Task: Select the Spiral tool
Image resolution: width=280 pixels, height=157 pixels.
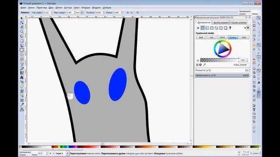Action: tap(22, 59)
